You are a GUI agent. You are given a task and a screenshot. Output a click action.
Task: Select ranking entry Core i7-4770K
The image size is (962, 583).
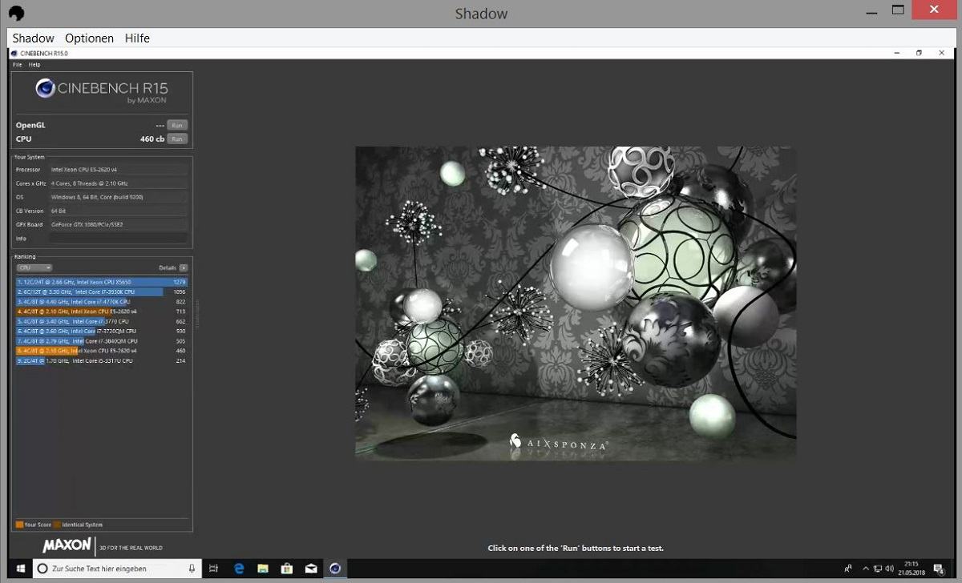point(102,302)
